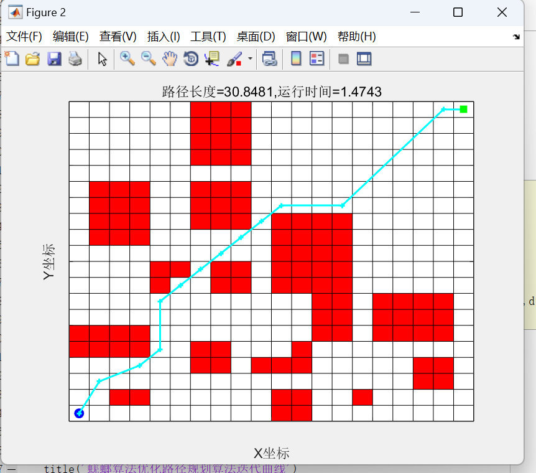536x473 pixels.
Task: Open the brush color dropdown arrow
Action: coord(250,59)
